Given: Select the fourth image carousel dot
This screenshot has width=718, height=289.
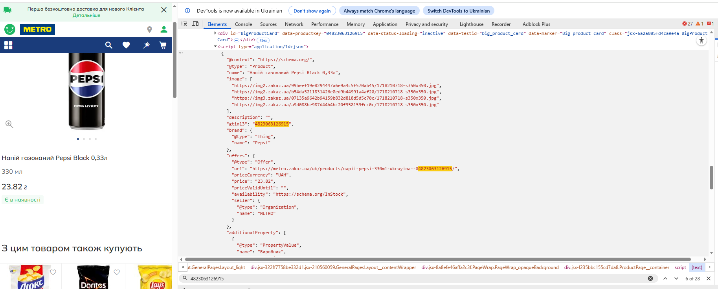Looking at the screenshot, I should [x=95, y=139].
